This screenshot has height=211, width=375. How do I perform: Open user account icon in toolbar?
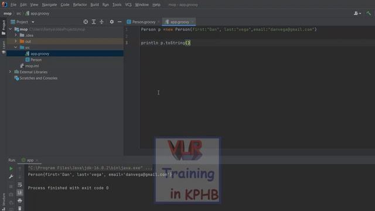click(x=357, y=13)
